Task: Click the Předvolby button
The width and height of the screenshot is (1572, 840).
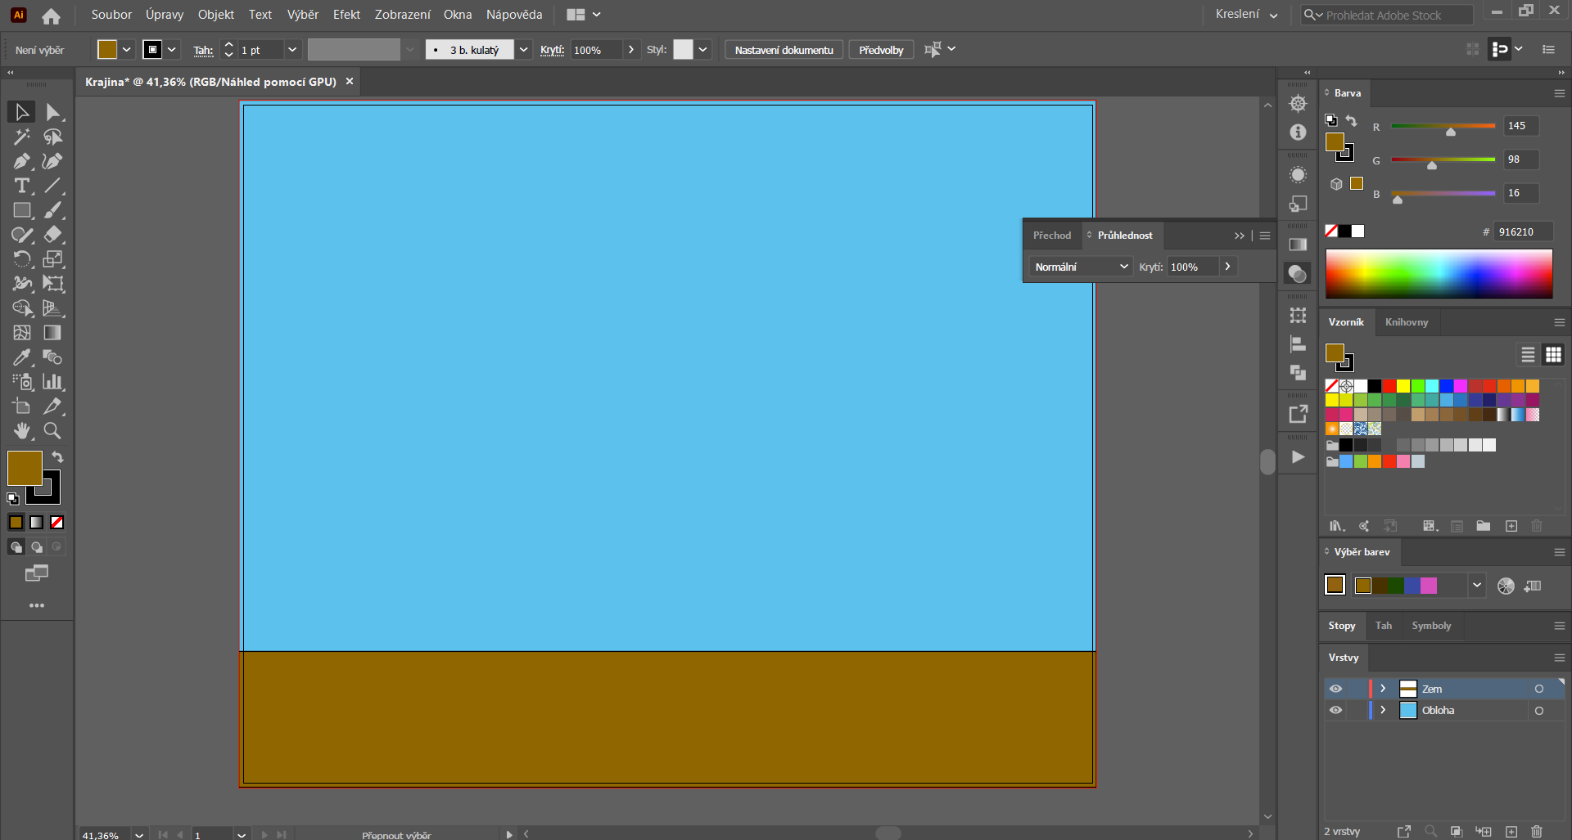Action: (x=880, y=49)
